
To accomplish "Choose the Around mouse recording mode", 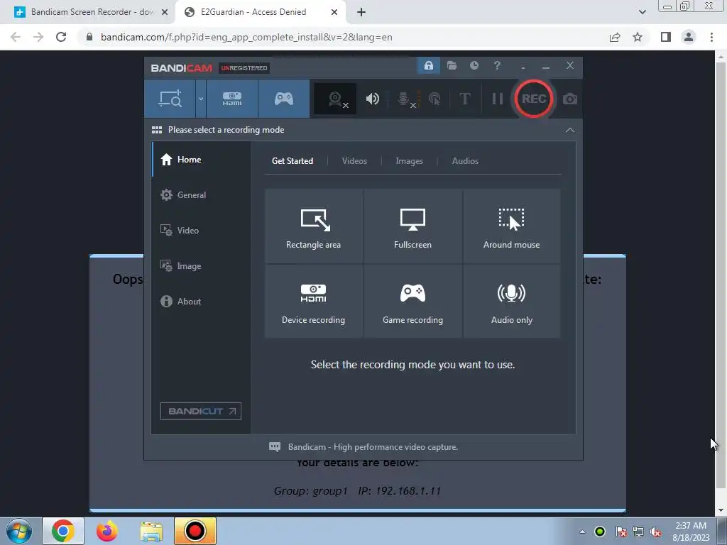I will click(x=511, y=226).
